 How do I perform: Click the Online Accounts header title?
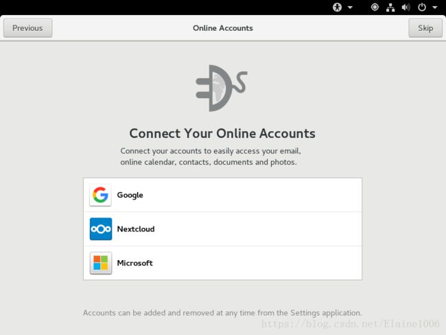pos(223,28)
